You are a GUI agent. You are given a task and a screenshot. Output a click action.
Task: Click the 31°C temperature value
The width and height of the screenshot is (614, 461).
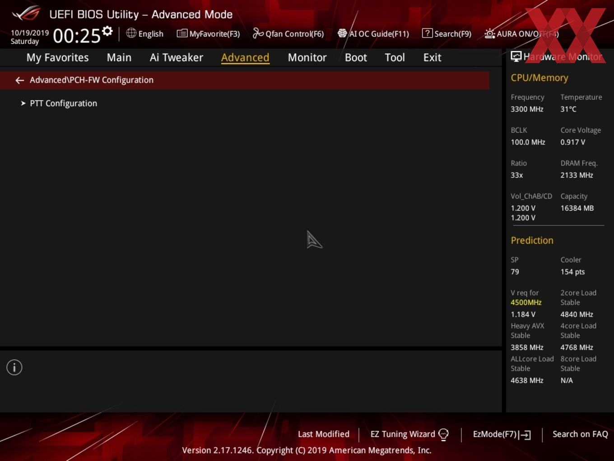(568, 109)
